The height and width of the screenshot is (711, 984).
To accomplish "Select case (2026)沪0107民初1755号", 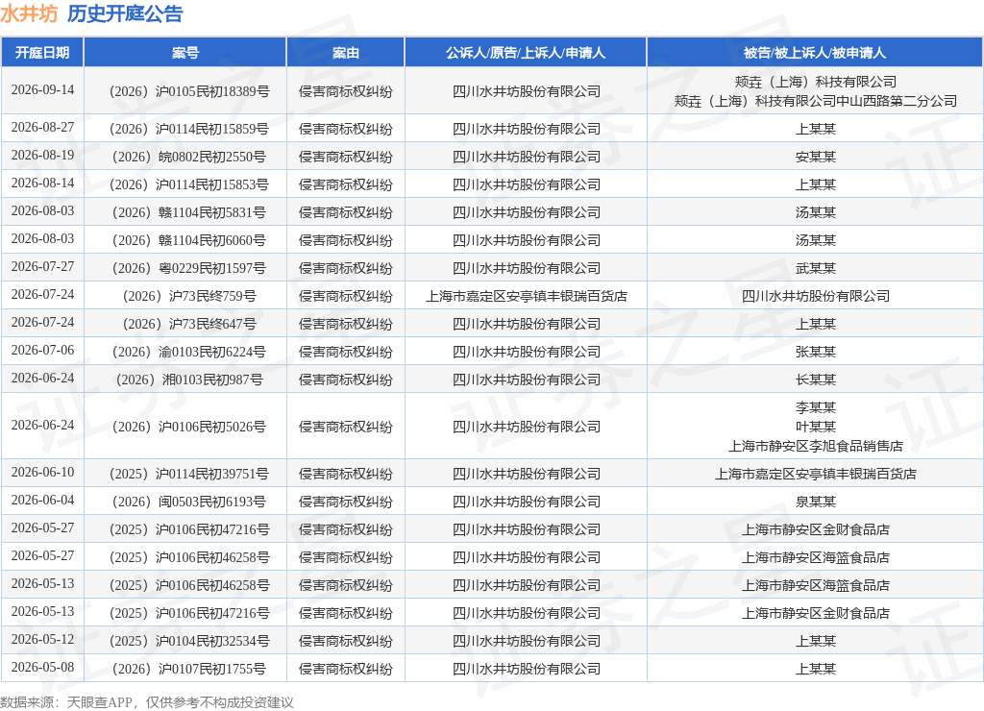I will (189, 669).
